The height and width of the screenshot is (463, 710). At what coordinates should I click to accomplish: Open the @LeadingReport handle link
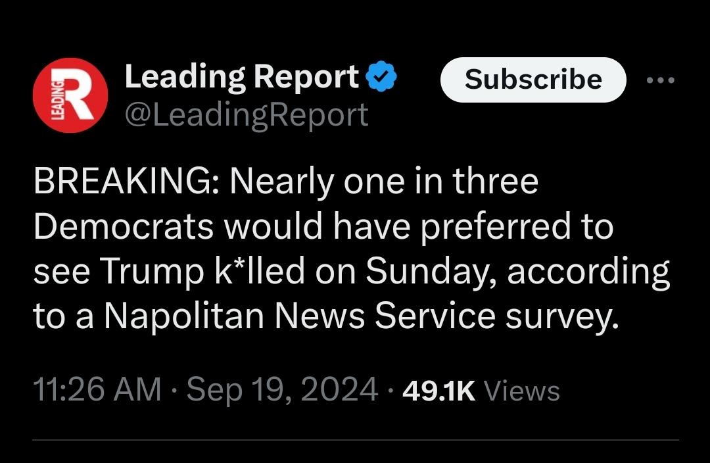coord(246,115)
